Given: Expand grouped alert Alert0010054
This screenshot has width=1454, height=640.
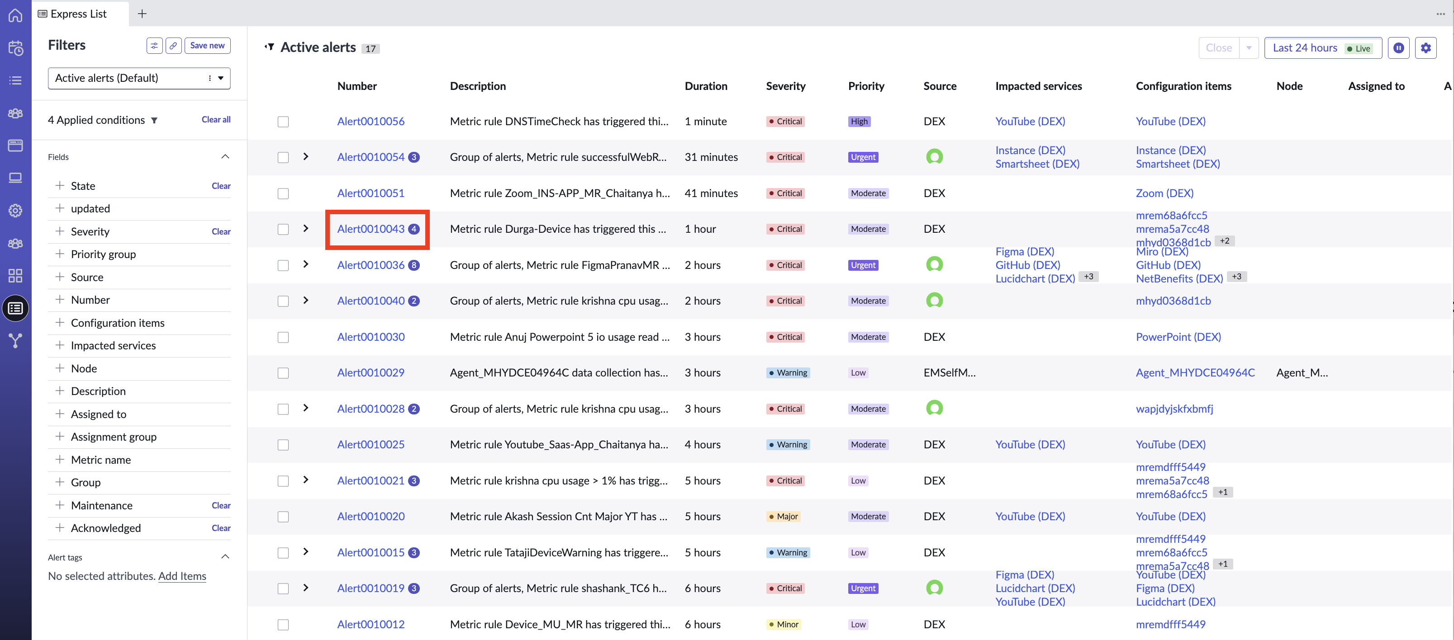Looking at the screenshot, I should coord(306,156).
